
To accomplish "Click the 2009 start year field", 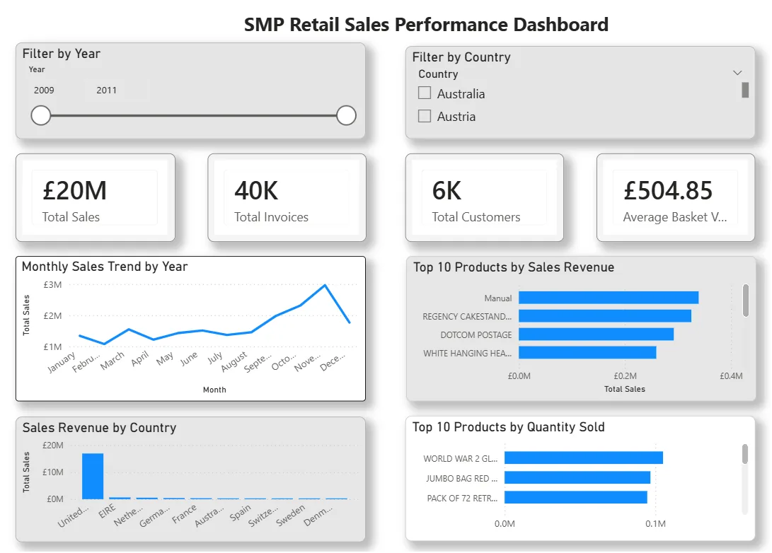I will [x=45, y=90].
